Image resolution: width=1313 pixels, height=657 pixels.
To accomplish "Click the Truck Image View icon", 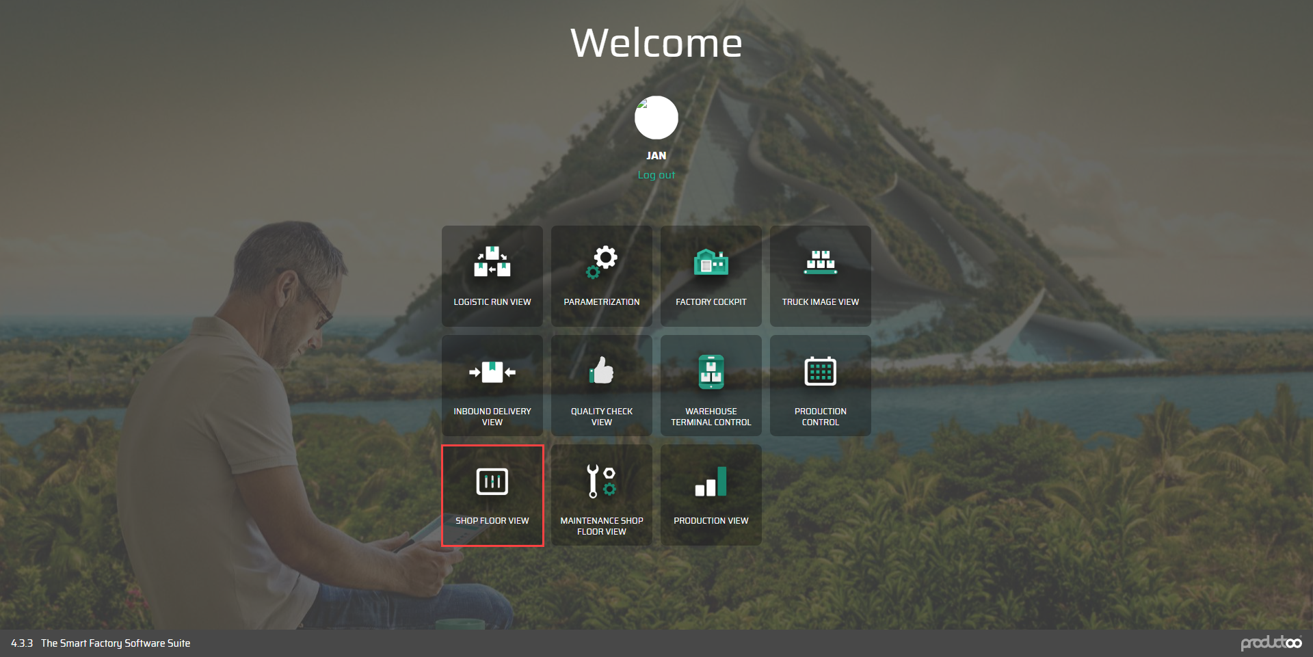I will [x=820, y=262].
